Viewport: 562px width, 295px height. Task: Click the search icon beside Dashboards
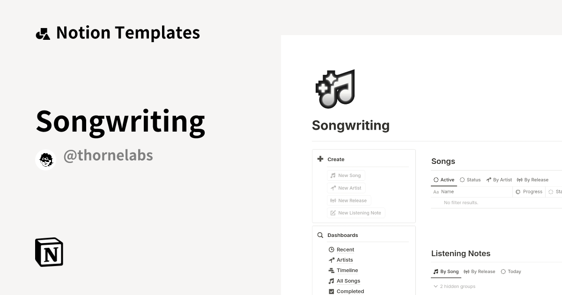320,235
